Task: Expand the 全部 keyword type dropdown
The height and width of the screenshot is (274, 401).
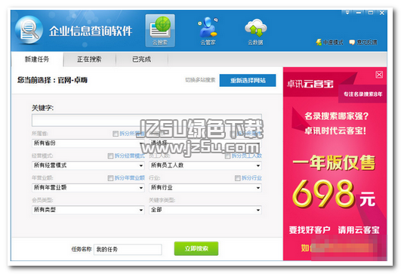Action: [205, 210]
